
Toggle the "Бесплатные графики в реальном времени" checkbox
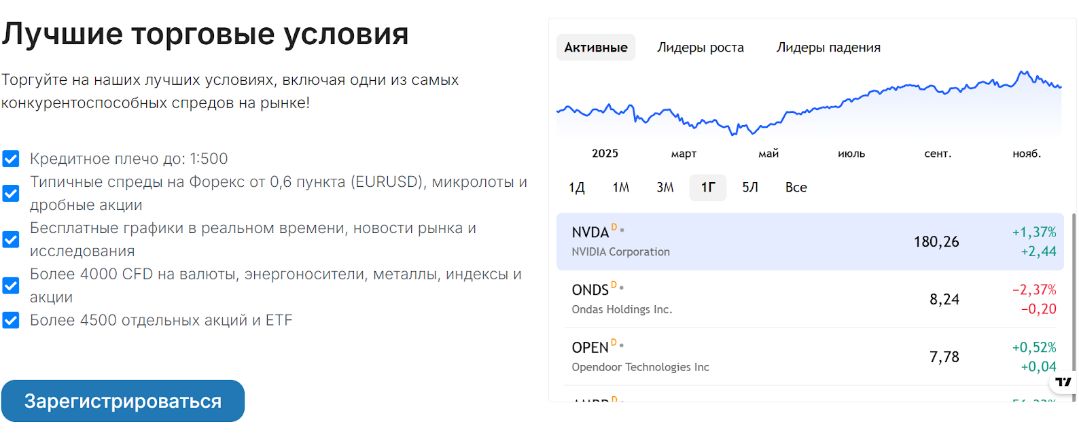(11, 240)
